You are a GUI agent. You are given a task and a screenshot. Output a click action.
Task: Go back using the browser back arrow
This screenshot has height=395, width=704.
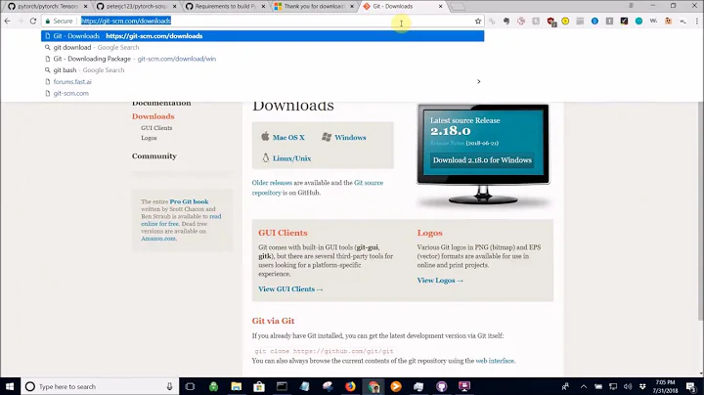pos(7,21)
